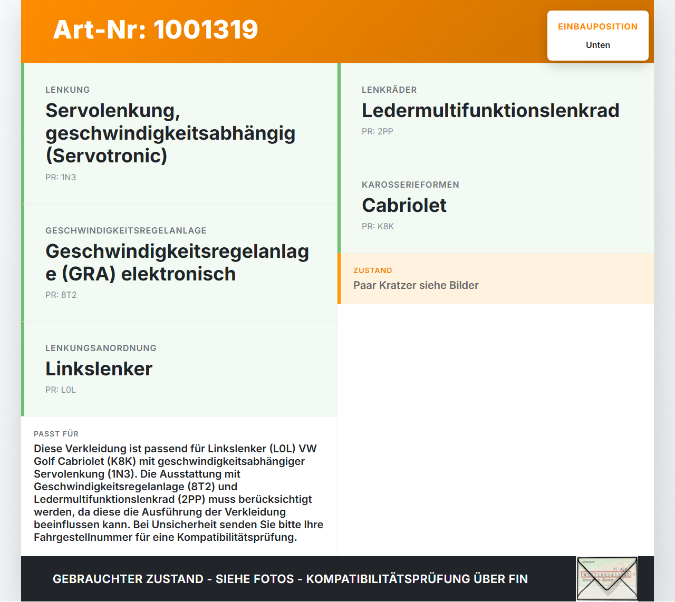Click the KAROSSERIEFORMEN category label

(410, 185)
